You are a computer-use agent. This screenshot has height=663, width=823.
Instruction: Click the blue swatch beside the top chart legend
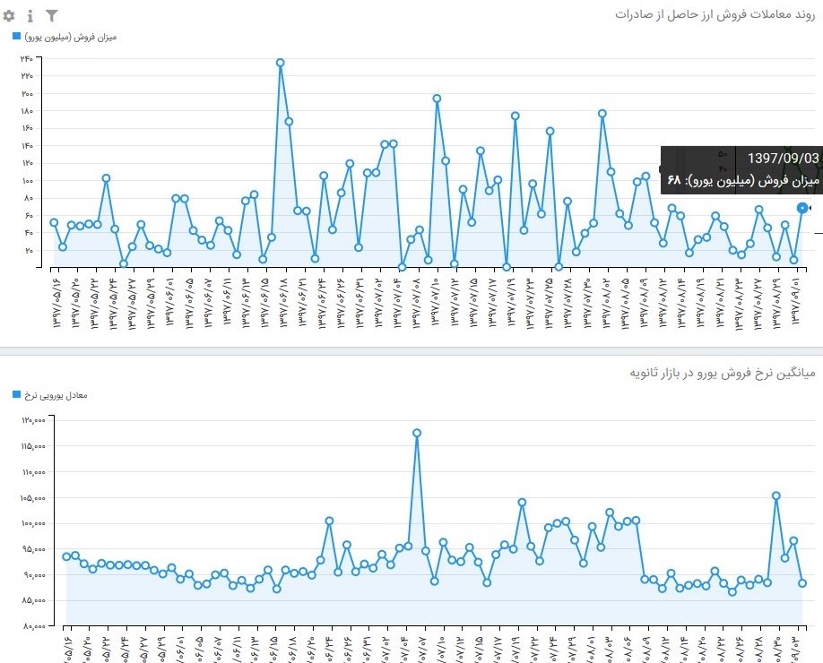[16, 37]
